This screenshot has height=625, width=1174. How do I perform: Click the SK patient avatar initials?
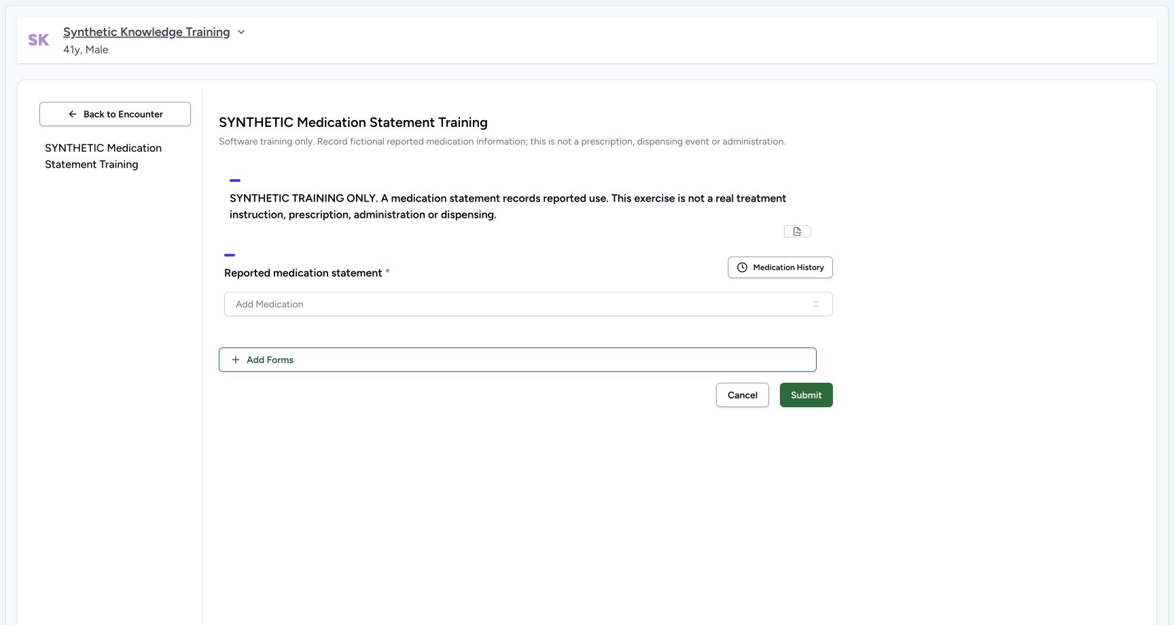pos(39,40)
